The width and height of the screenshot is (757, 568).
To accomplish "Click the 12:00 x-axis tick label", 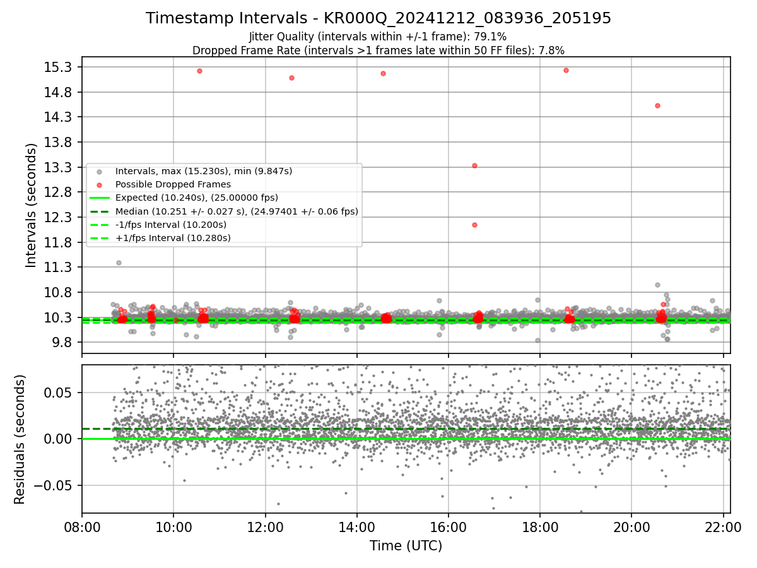I will pos(265,527).
